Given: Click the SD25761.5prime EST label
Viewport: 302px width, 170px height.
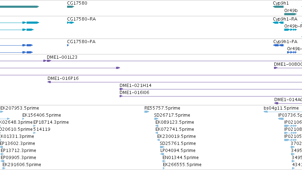Looking at the screenshot, I should click(x=178, y=143).
